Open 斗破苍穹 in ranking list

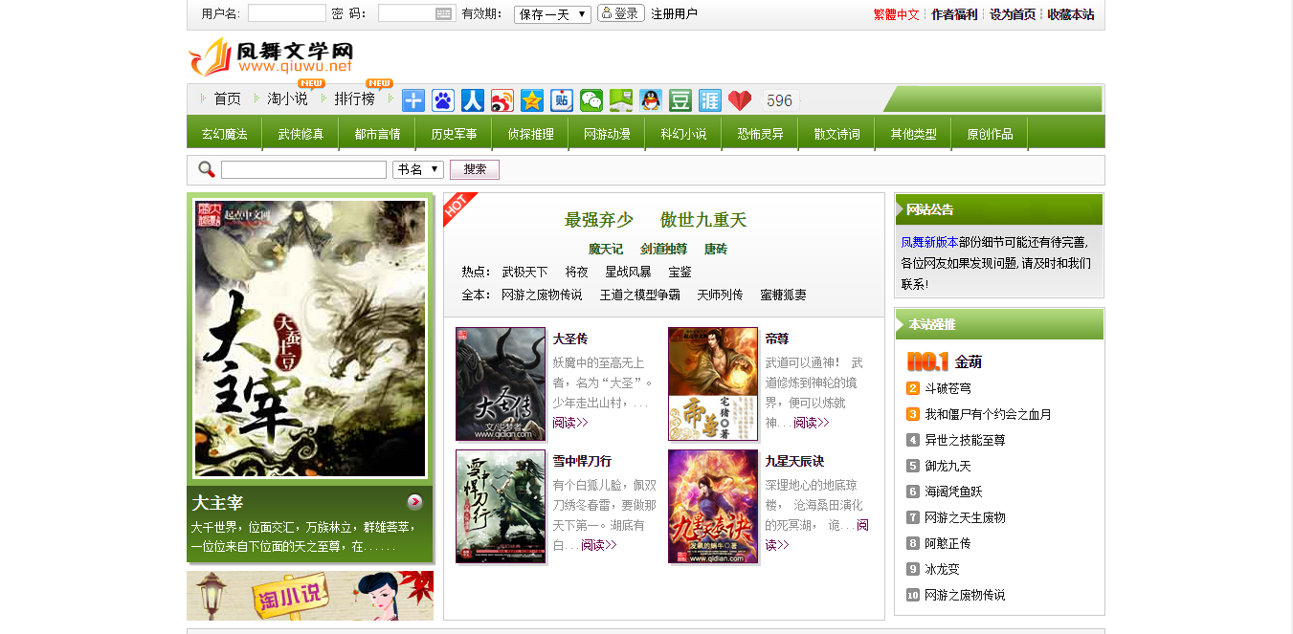tap(947, 388)
